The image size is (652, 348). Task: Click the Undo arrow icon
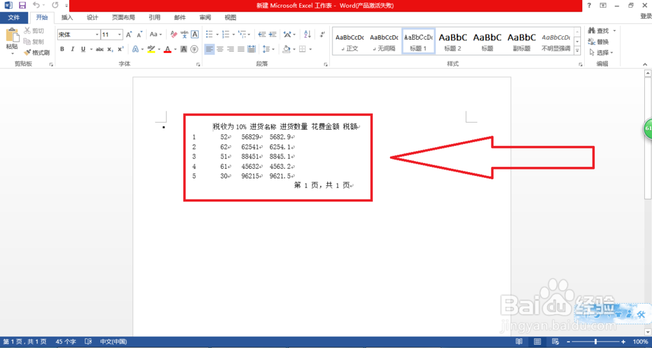36,5
